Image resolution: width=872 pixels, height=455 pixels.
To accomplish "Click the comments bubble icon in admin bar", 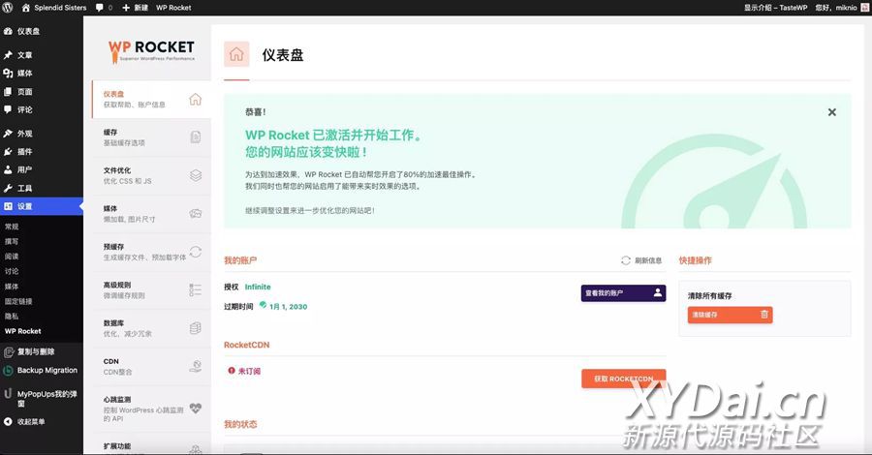I will [x=100, y=7].
